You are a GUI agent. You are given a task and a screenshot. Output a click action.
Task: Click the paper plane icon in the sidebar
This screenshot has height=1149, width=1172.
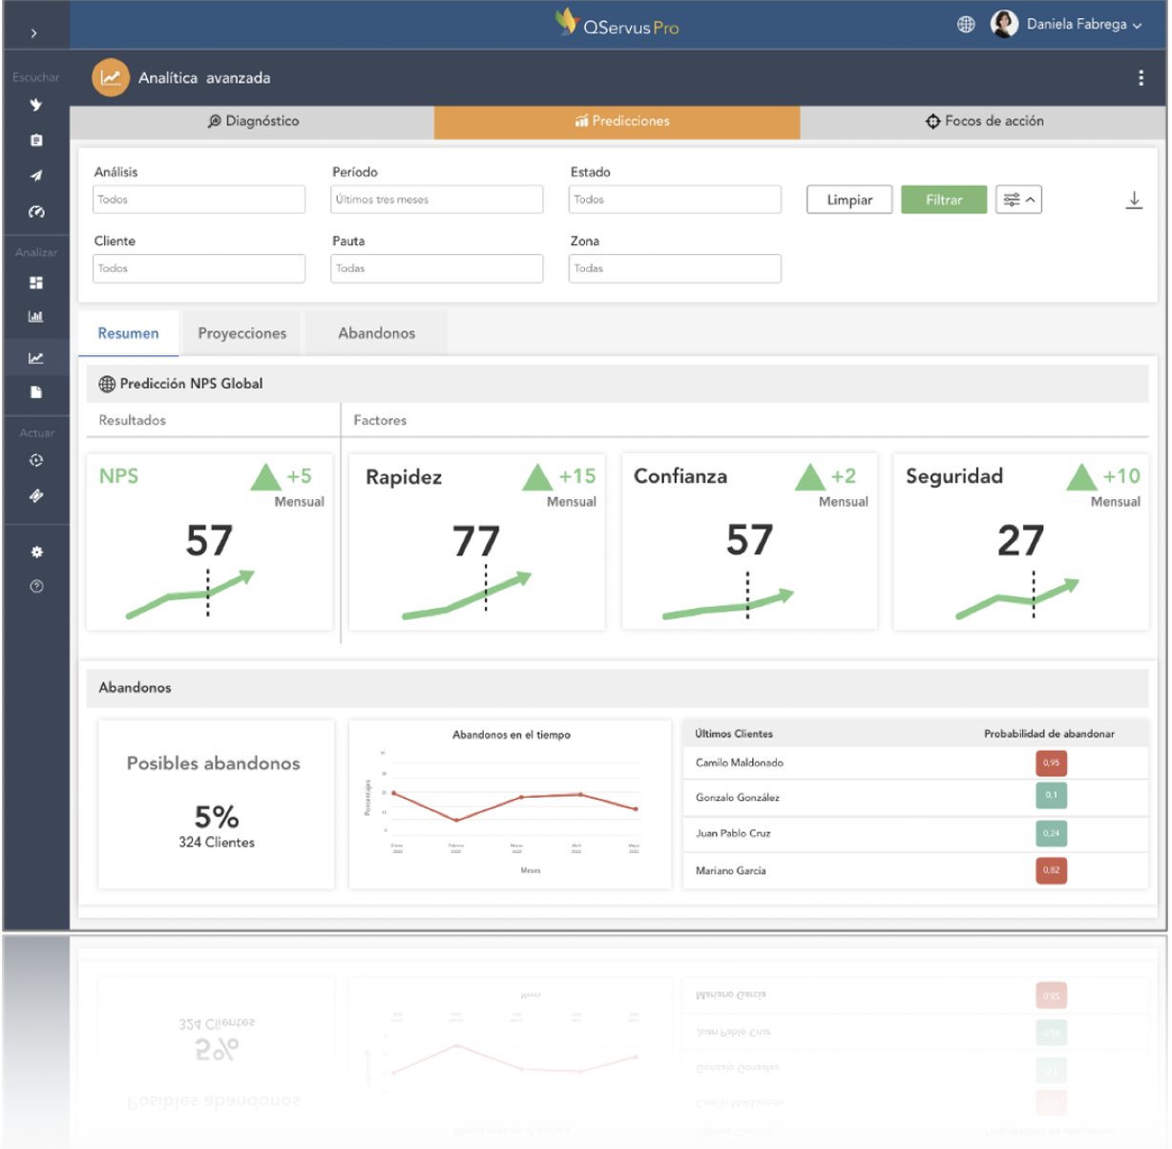click(36, 176)
